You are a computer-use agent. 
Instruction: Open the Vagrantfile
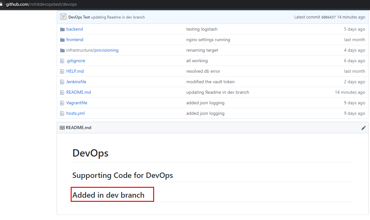point(77,103)
